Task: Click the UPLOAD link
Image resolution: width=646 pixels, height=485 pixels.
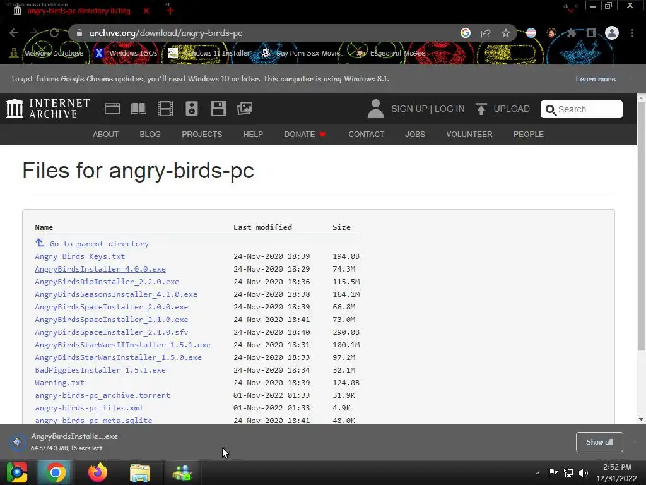Action: 512,109
